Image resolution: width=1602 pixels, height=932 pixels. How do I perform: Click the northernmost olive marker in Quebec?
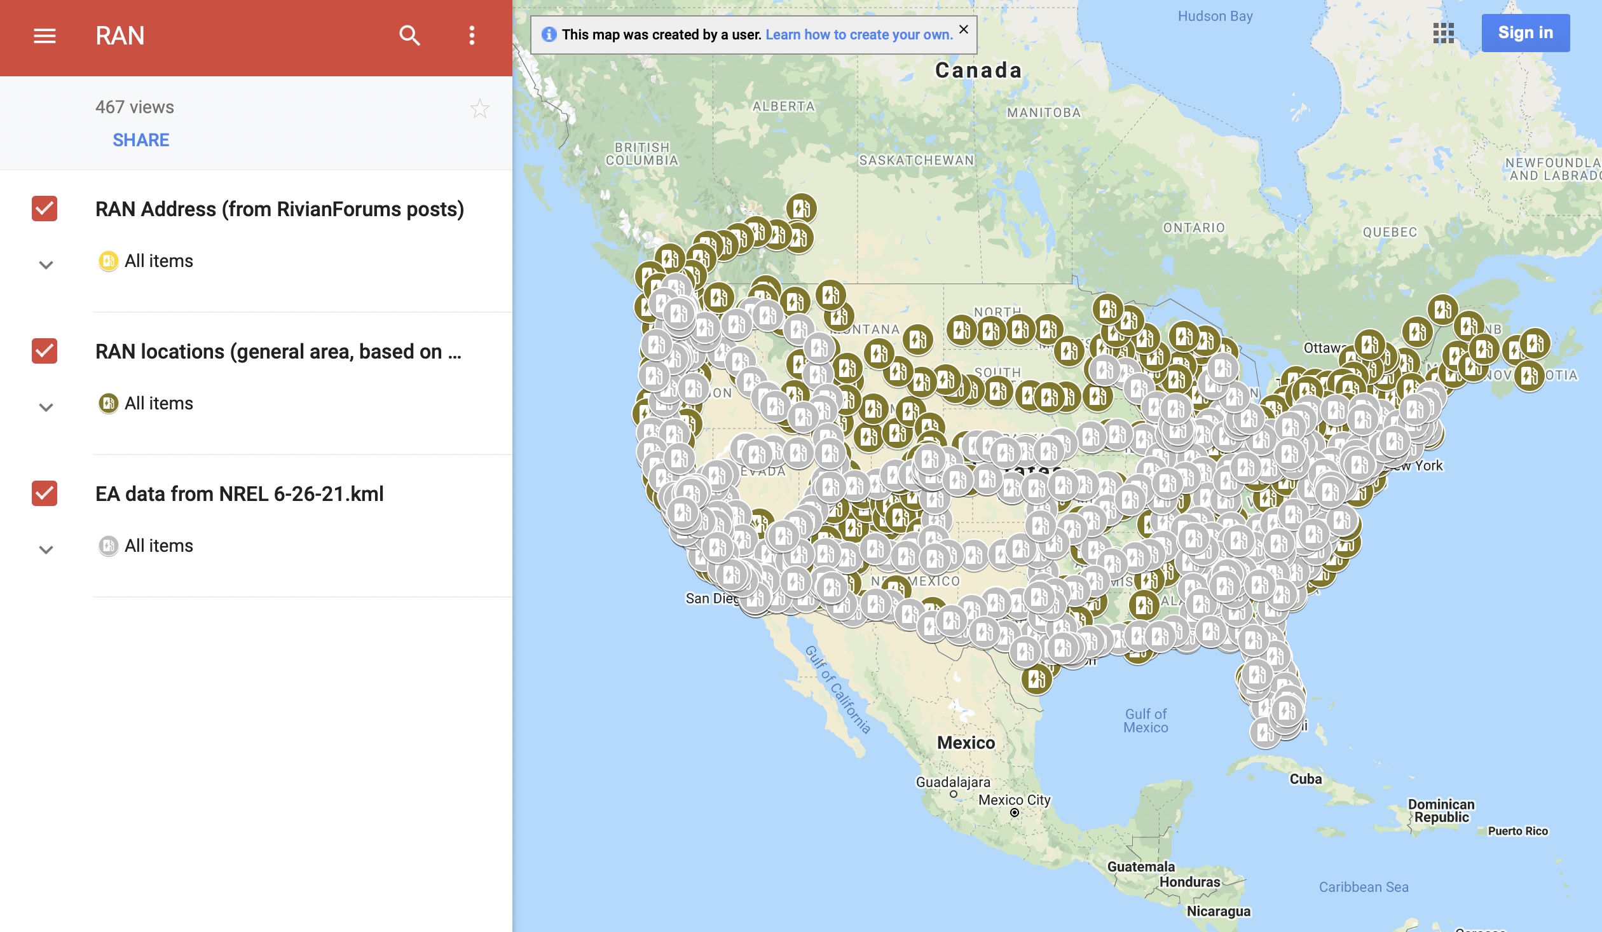[x=1442, y=310]
